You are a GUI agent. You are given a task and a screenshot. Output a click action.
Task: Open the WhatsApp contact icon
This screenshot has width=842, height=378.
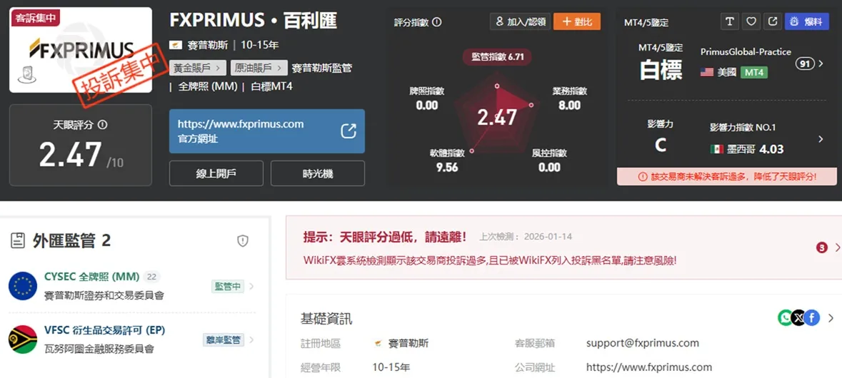[x=785, y=318]
